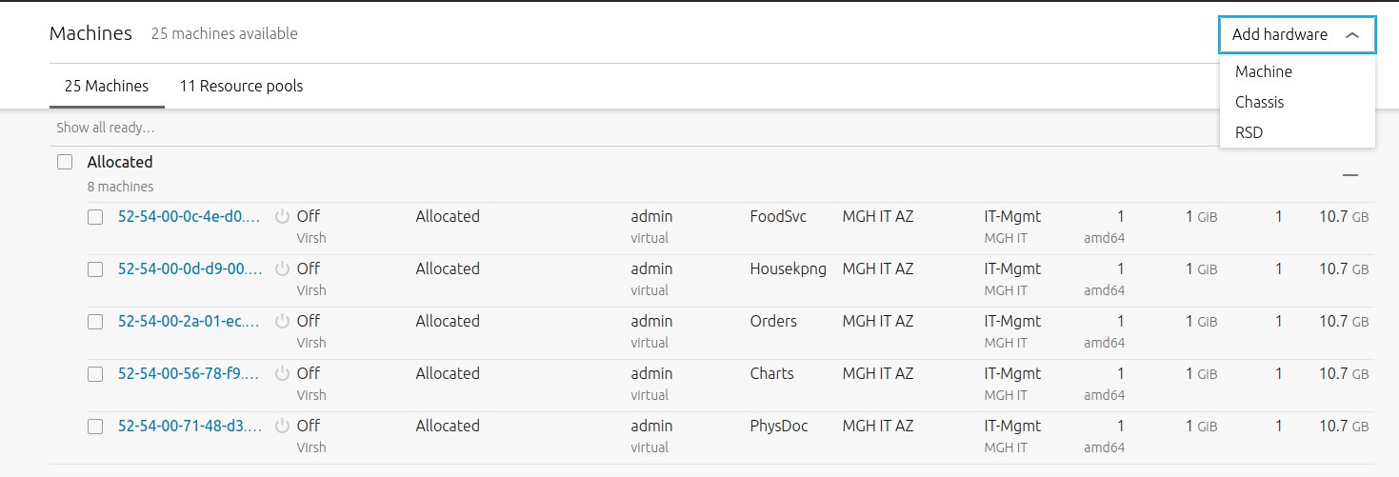The width and height of the screenshot is (1399, 477).
Task: Choose Chassis from Add hardware menu
Action: coord(1259,102)
